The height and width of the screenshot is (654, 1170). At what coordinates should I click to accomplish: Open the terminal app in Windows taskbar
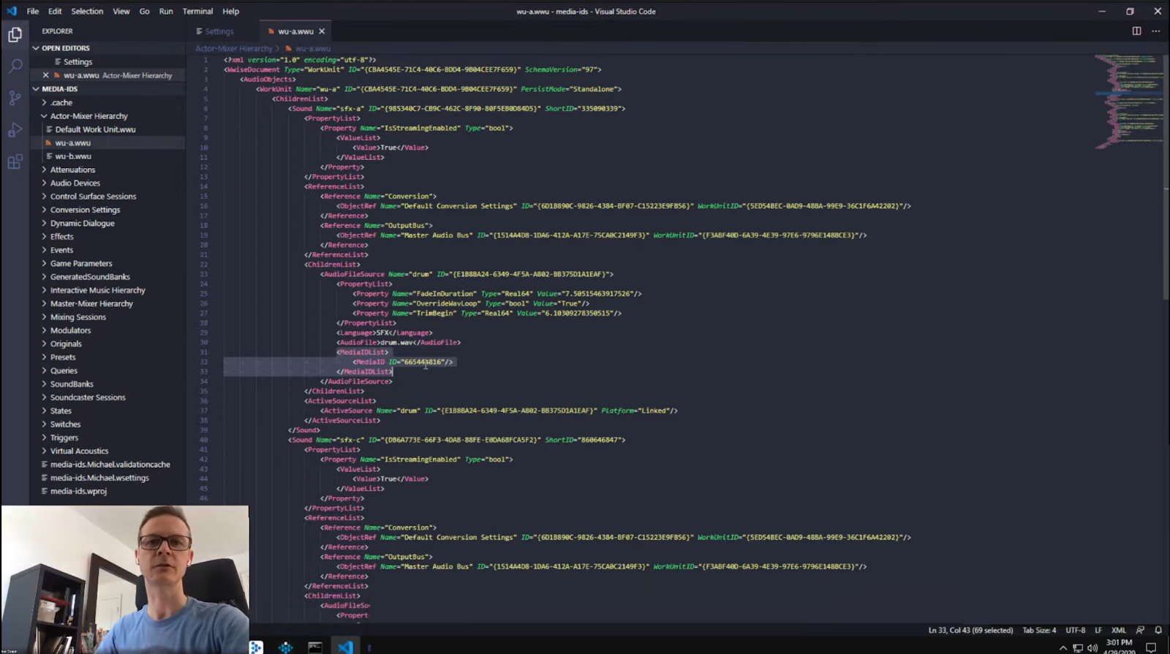tap(315, 647)
